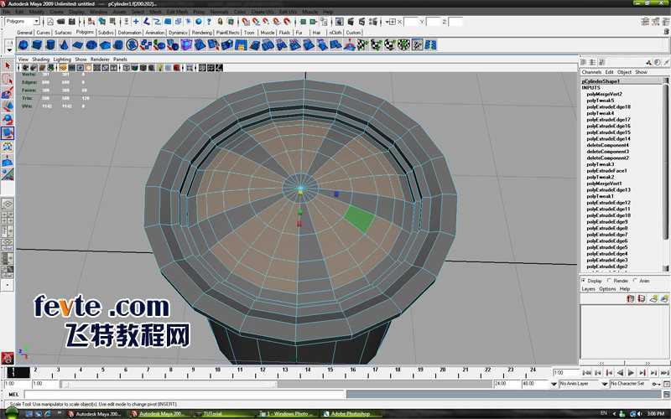Click the magnet snap to grid icon

(246, 22)
